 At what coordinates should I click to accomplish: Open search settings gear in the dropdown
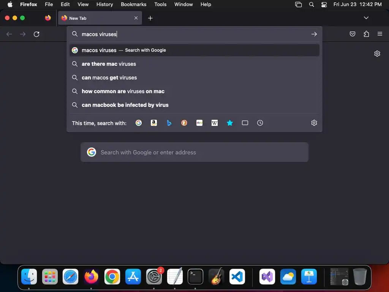point(314,123)
